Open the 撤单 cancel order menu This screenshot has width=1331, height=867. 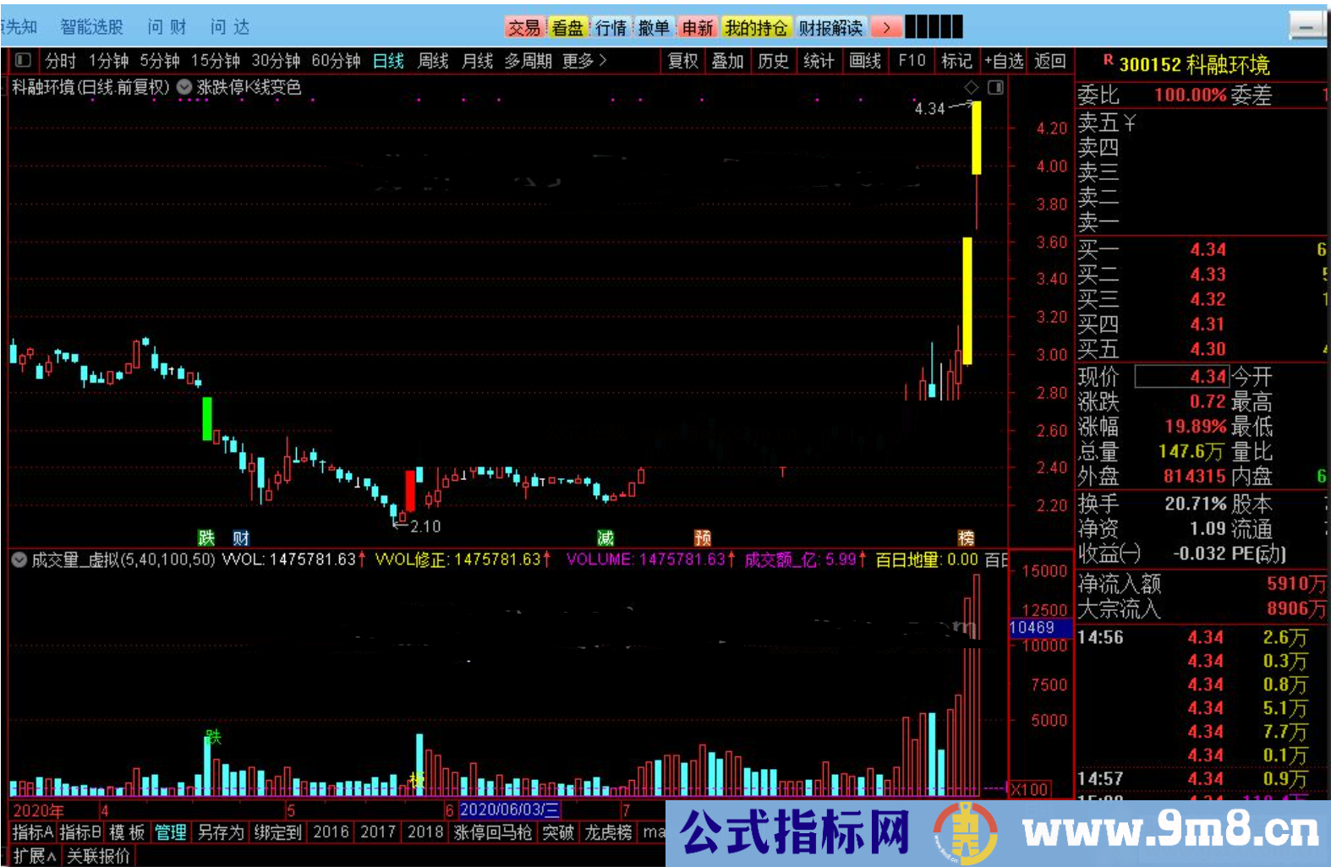click(654, 28)
